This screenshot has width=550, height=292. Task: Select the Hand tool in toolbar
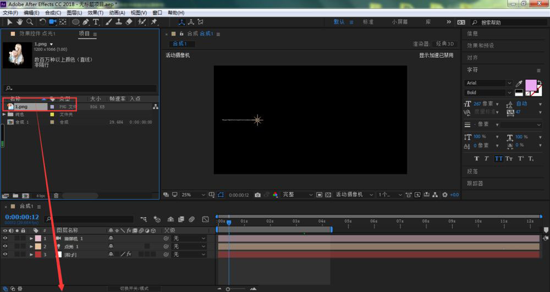point(20,22)
